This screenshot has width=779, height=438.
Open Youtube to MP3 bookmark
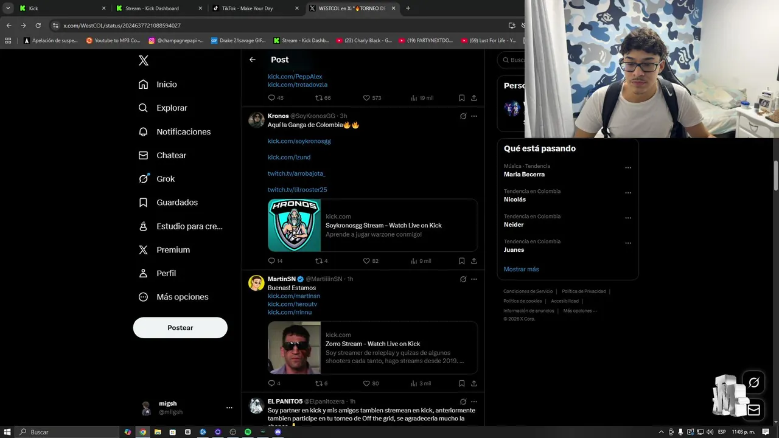[113, 41]
